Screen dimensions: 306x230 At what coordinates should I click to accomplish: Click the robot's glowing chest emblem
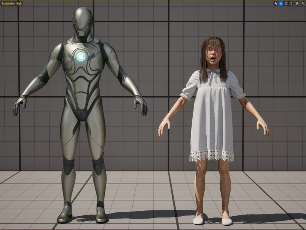tap(81, 56)
